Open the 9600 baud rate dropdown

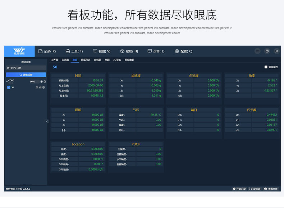click(x=35, y=82)
